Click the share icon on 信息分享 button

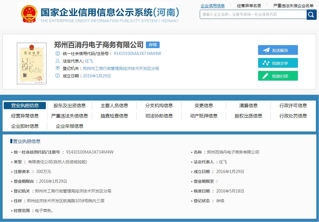[x=267, y=63]
